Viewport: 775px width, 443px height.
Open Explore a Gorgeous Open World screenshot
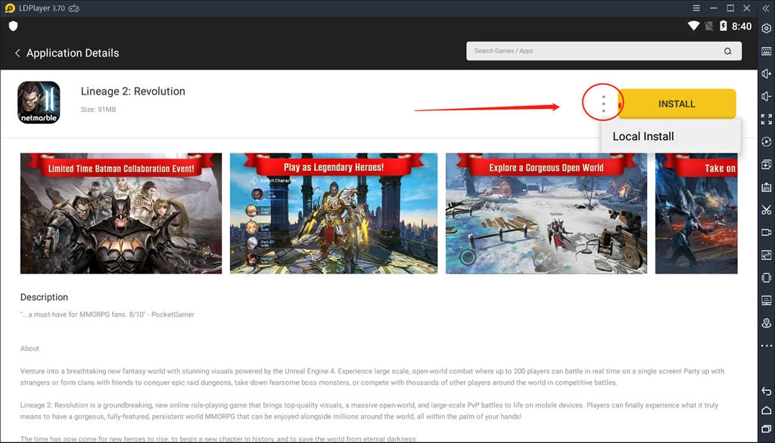click(546, 213)
